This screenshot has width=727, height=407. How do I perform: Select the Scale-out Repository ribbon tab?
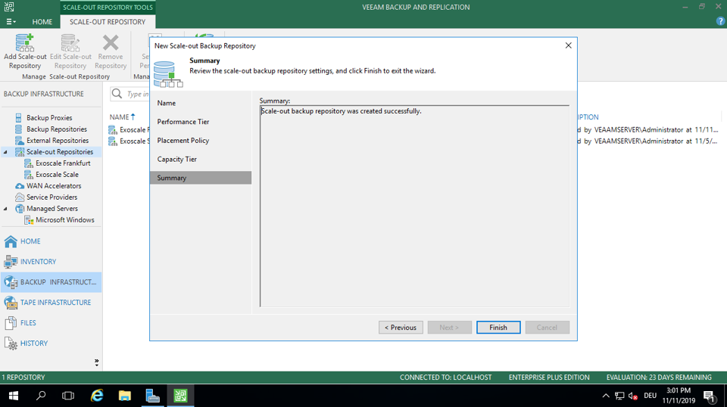(108, 22)
